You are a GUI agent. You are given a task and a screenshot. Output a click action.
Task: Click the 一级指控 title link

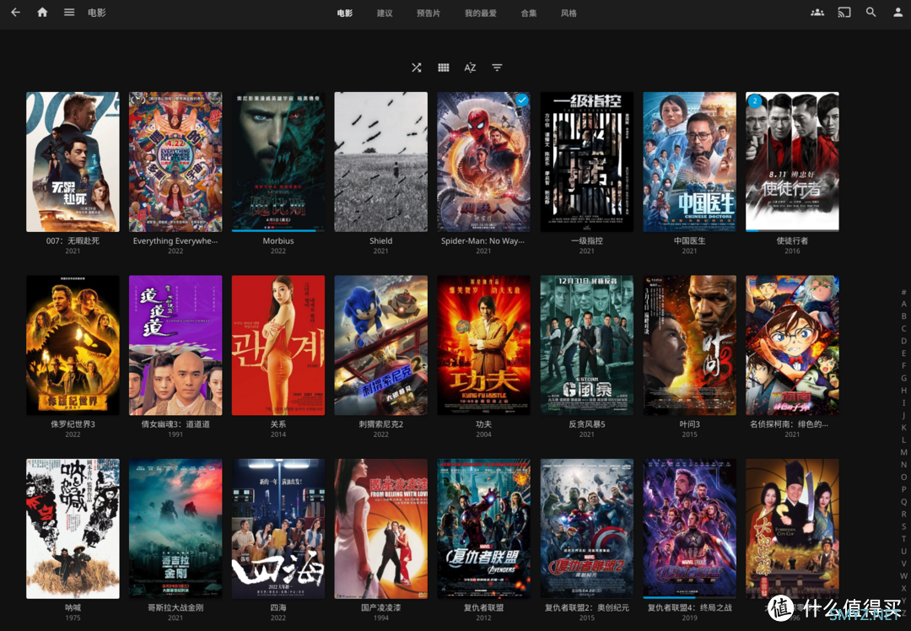coord(587,240)
